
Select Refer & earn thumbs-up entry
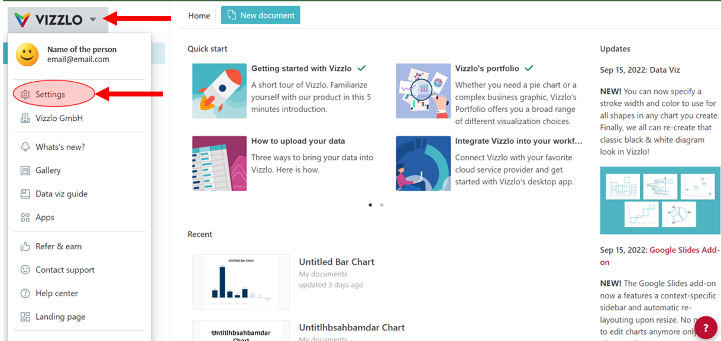click(x=25, y=246)
